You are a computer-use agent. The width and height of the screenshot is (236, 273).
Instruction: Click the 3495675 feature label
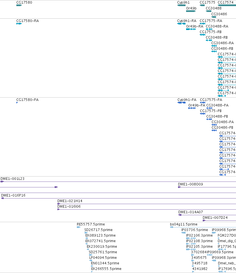[x=199, y=258]
